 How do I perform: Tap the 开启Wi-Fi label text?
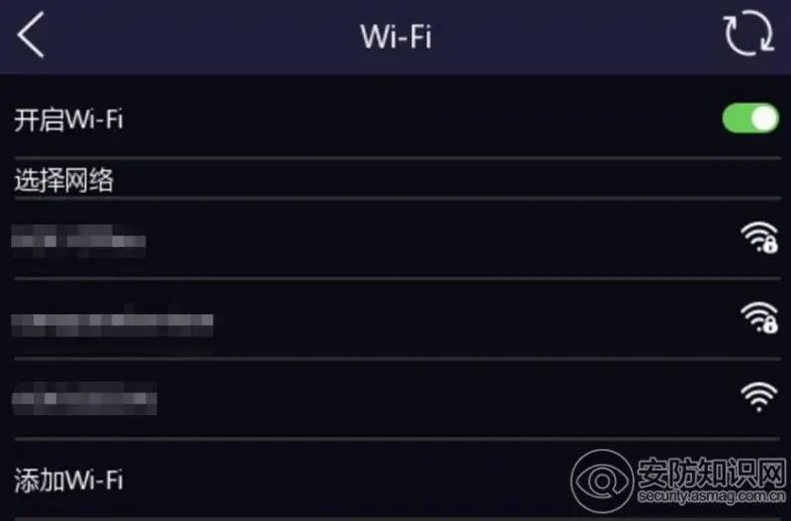(x=69, y=121)
